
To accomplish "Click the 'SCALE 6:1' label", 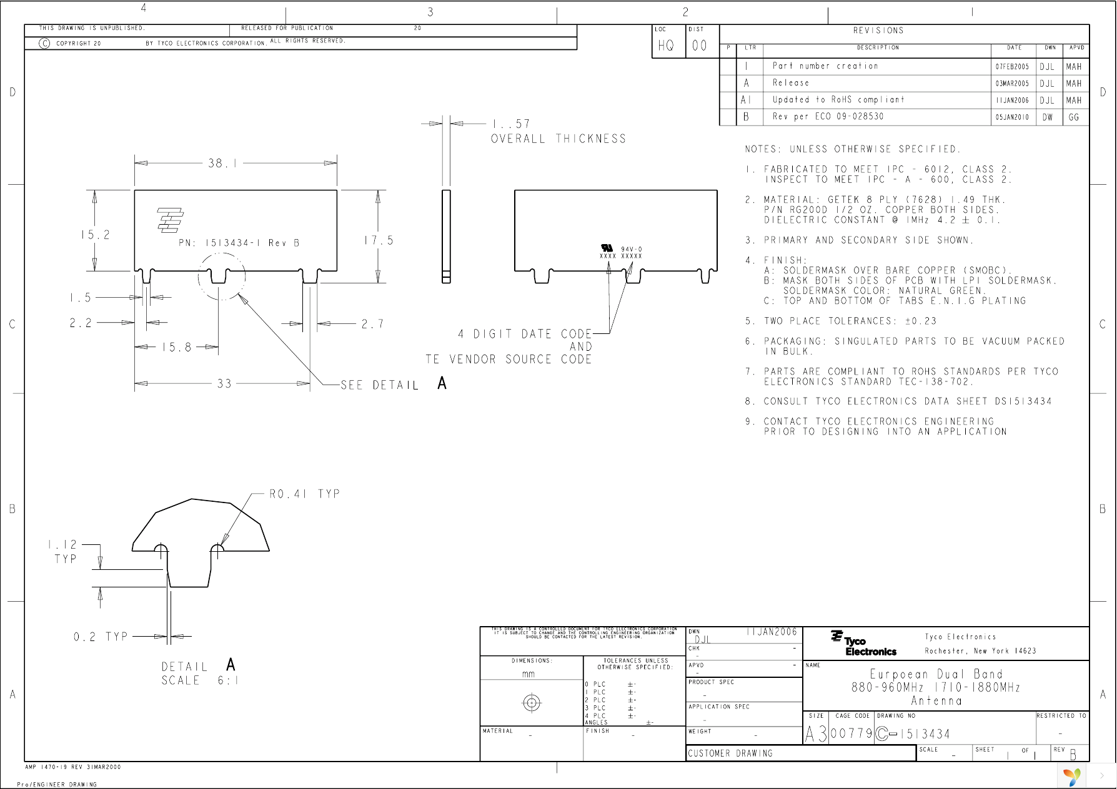I will tap(200, 680).
